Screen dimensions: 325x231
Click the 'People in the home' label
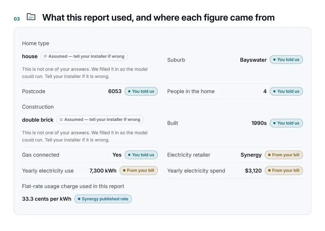pos(191,91)
